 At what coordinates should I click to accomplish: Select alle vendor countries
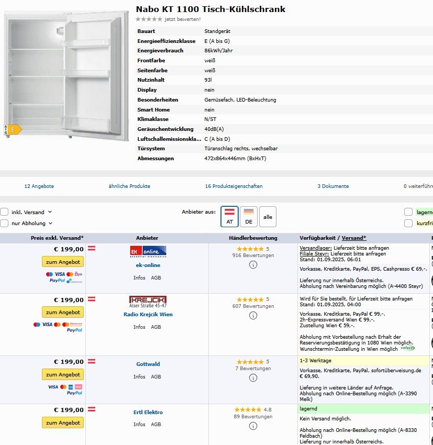pos(268,217)
